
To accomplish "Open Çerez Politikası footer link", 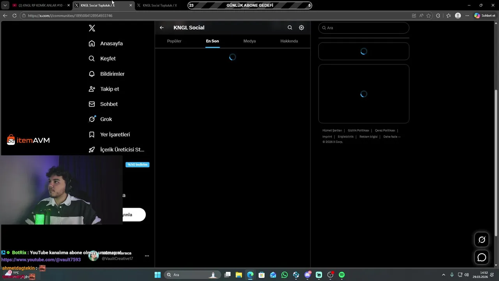I will pos(385,130).
